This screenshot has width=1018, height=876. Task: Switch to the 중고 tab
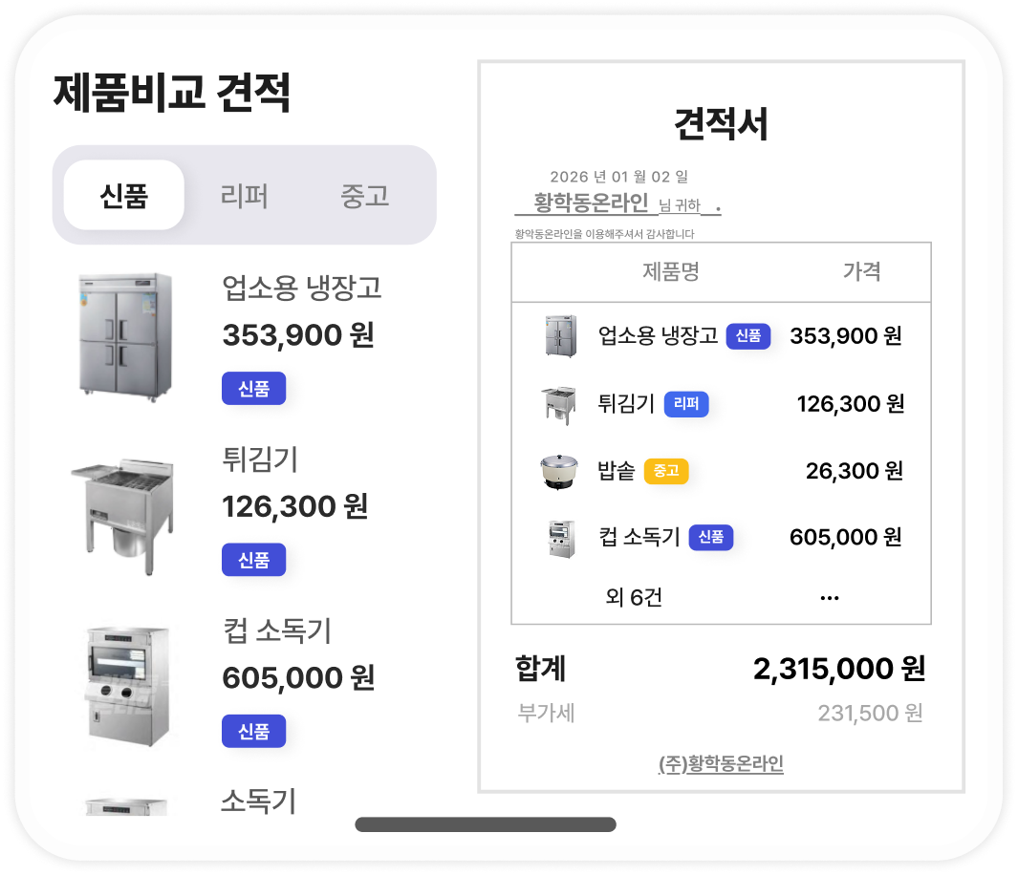coord(362,195)
